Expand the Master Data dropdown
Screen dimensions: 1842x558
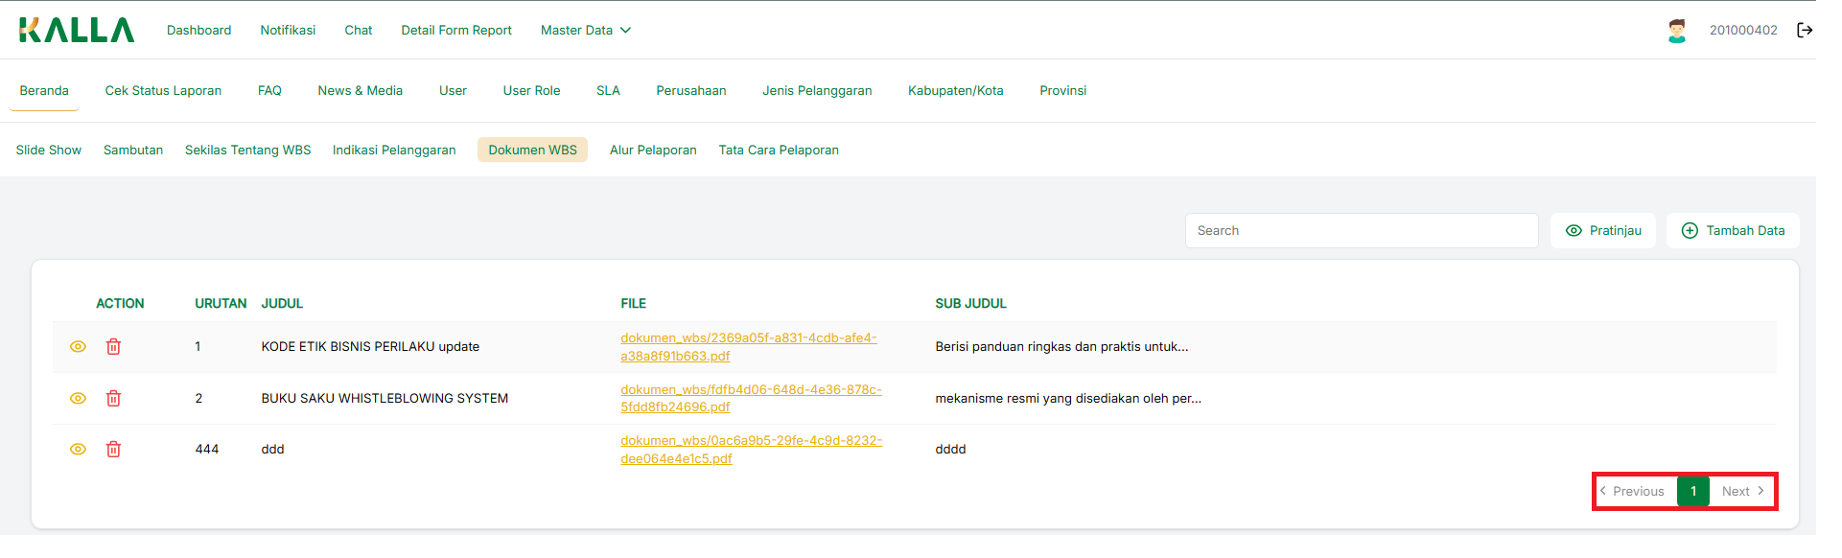point(585,31)
